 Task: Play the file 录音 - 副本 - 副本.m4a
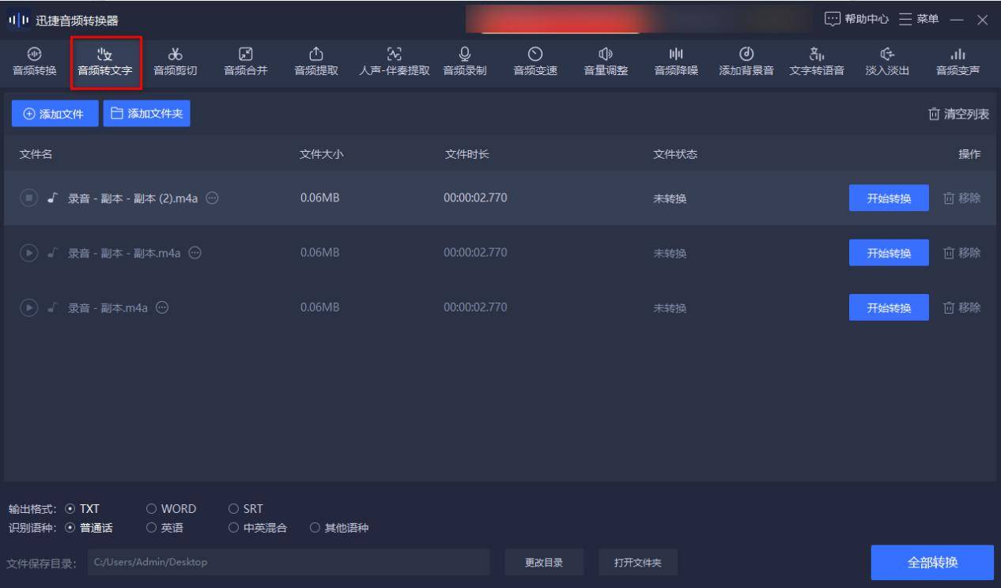coord(28,253)
